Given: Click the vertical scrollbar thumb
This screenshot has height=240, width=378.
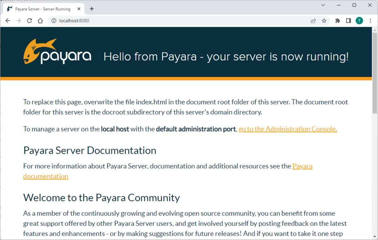Looking at the screenshot, I should [375, 73].
